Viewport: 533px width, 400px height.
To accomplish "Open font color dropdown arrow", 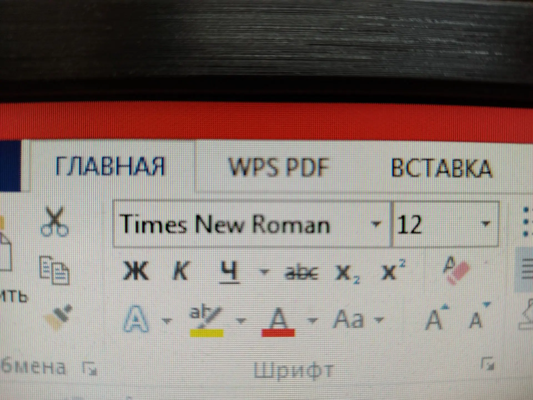I will click(313, 320).
